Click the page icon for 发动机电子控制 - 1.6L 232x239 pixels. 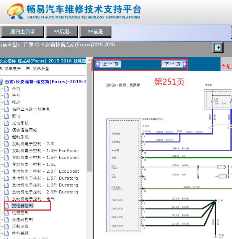coord(7,164)
